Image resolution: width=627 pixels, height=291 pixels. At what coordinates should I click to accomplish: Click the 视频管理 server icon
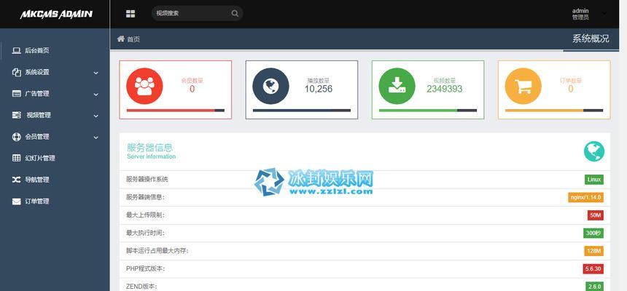tap(16, 116)
